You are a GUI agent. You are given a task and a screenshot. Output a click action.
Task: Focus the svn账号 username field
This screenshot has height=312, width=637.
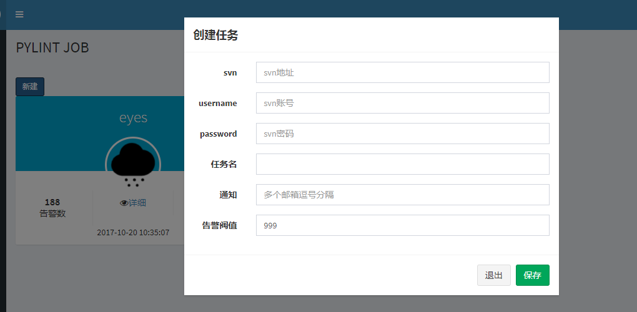coord(402,103)
